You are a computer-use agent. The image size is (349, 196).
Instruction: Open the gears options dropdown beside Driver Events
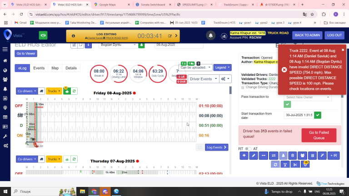click(x=225, y=79)
